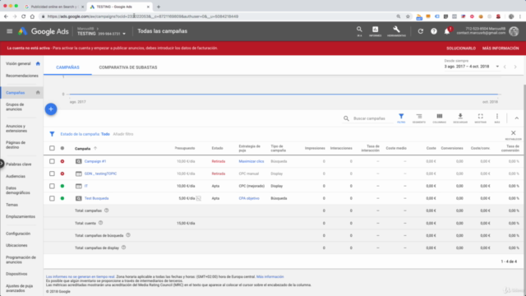Click the blue plus new campaign button
The height and width of the screenshot is (296, 526).
coord(51,109)
